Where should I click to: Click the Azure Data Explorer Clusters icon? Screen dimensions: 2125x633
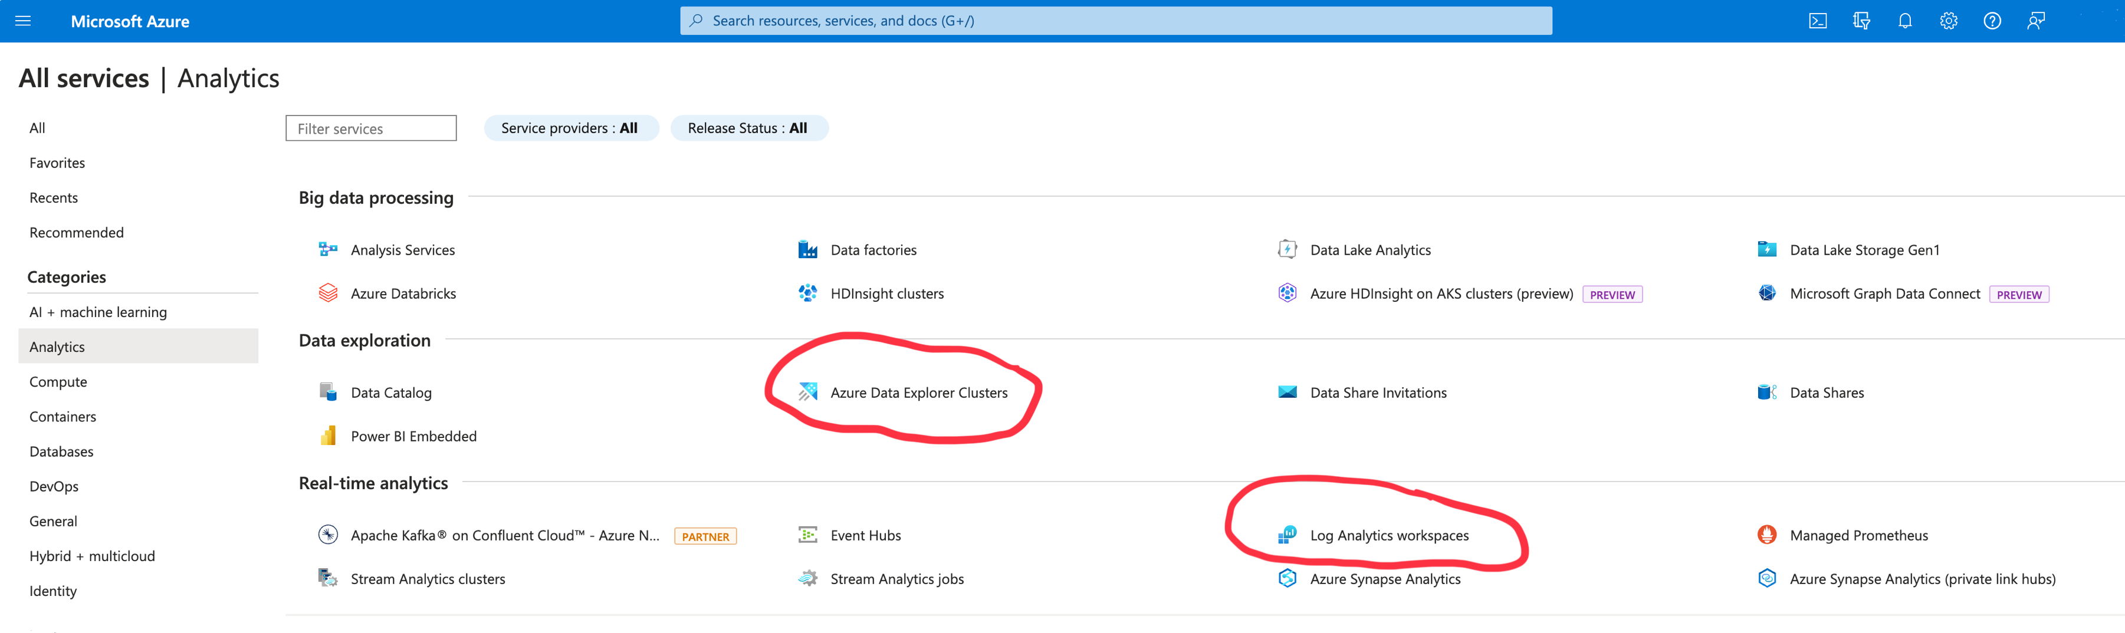(807, 391)
